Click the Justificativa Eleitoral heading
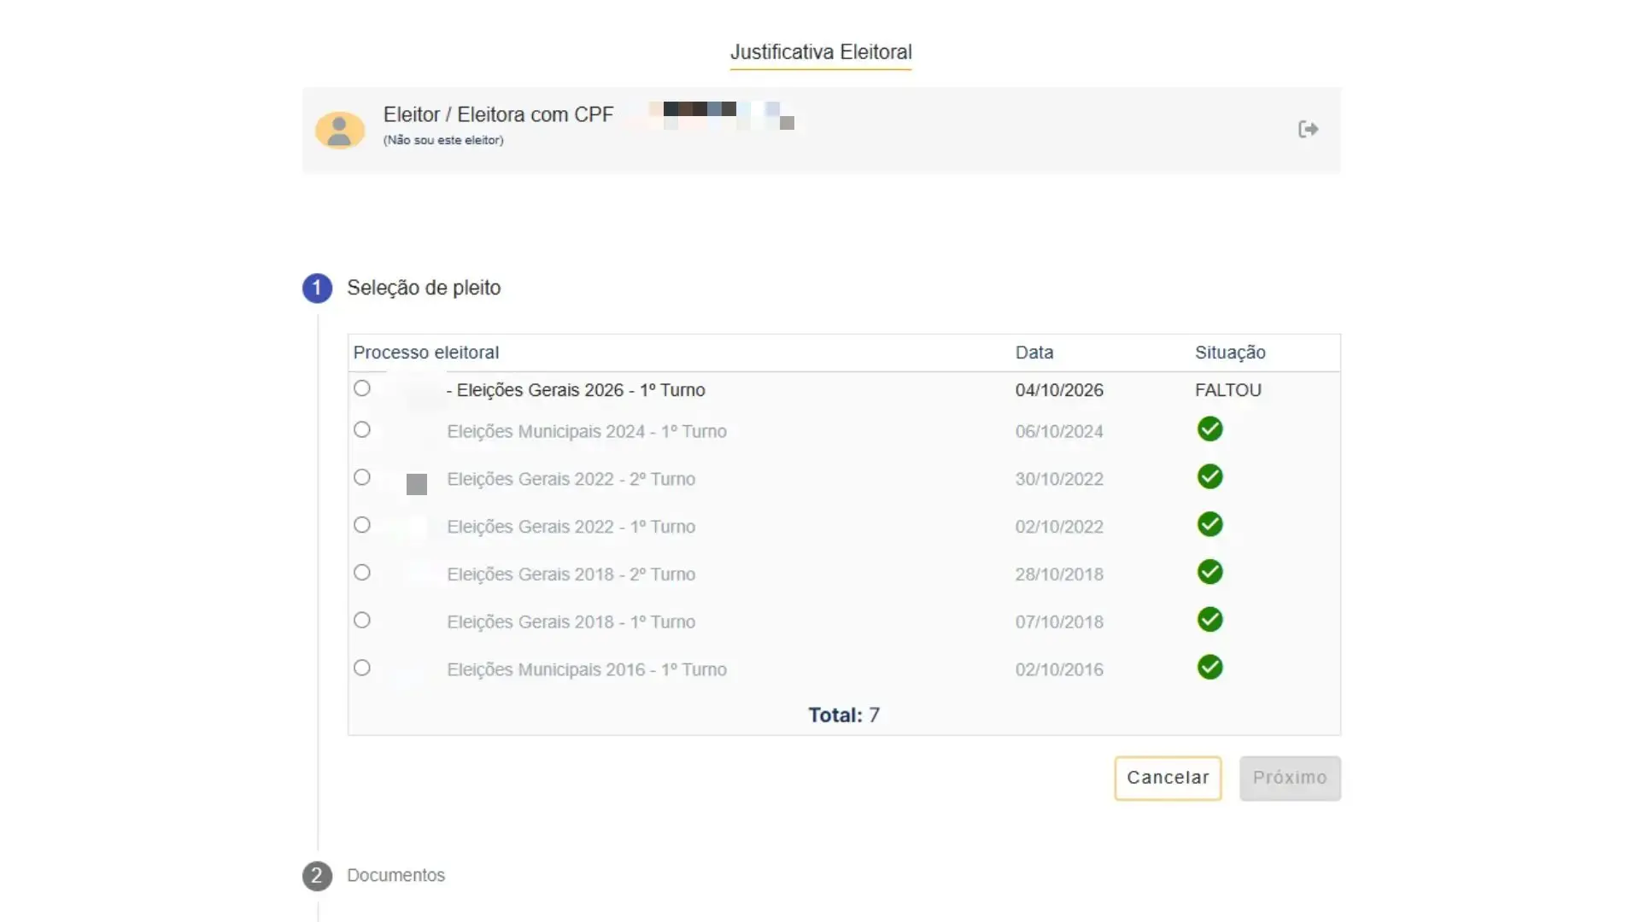Viewport: 1640px width, 922px height. click(821, 52)
